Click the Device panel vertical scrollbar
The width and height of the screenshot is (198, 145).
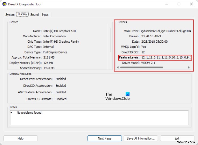[x=110, y=40]
